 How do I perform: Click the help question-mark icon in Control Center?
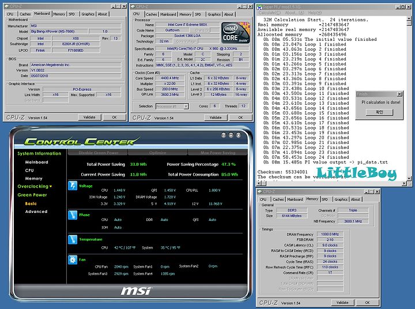(x=224, y=135)
